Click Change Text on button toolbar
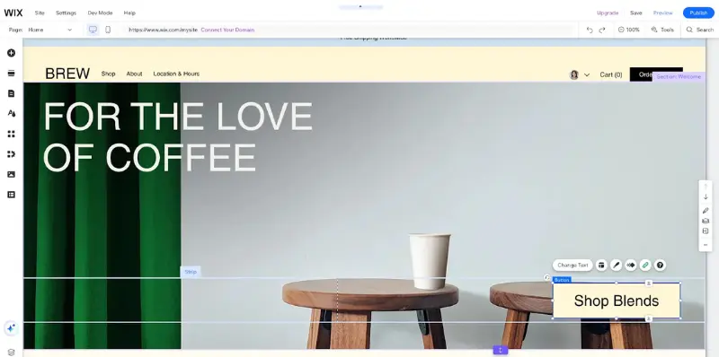Image resolution: width=719 pixels, height=357 pixels. (573, 265)
